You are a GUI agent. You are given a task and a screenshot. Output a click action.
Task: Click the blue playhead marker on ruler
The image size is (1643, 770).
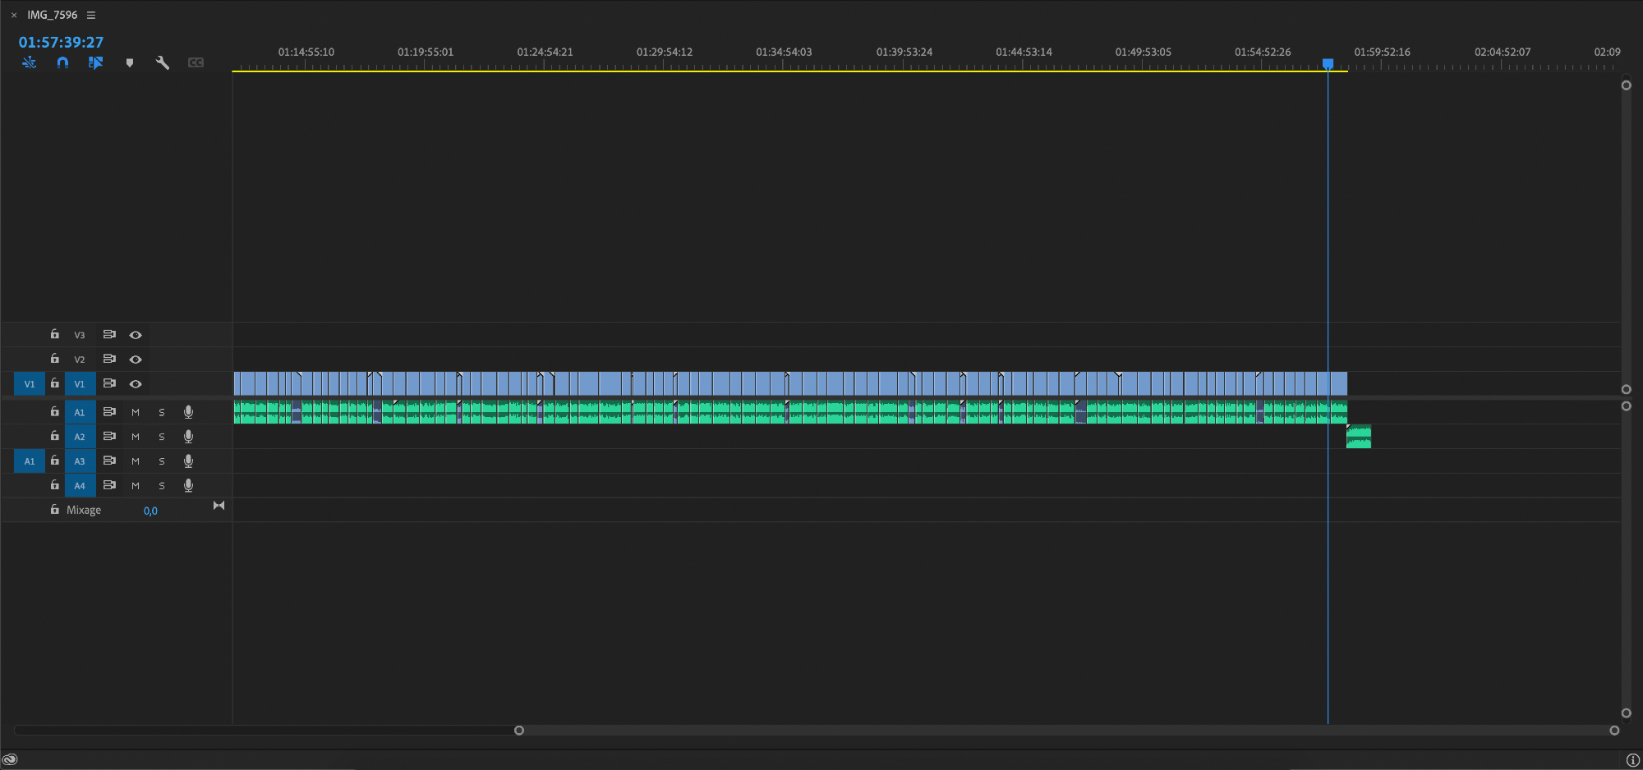click(1328, 63)
